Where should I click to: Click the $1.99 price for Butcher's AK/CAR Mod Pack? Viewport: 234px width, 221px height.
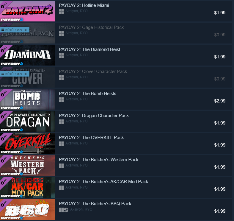220,189
